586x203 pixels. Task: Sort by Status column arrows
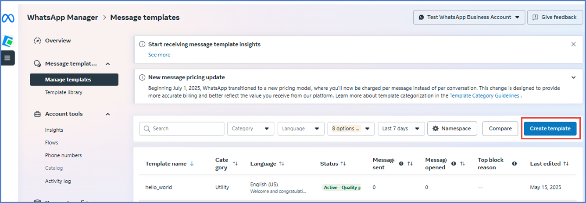343,164
